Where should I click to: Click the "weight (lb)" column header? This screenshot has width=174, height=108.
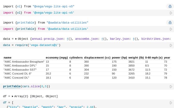pyautogui.click(x=136, y=58)
